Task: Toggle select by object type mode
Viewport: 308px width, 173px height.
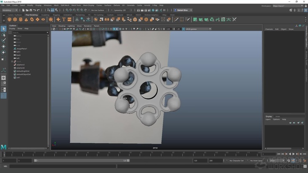Action: (x=53, y=10)
